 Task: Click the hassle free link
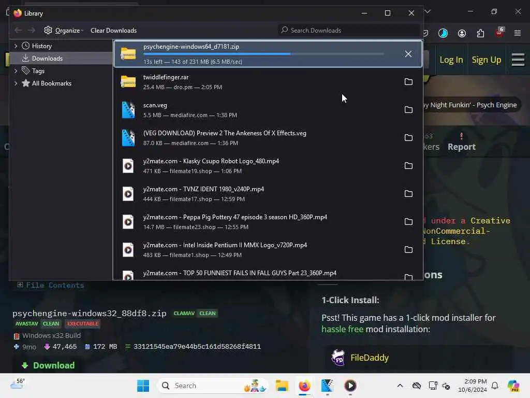click(342, 329)
